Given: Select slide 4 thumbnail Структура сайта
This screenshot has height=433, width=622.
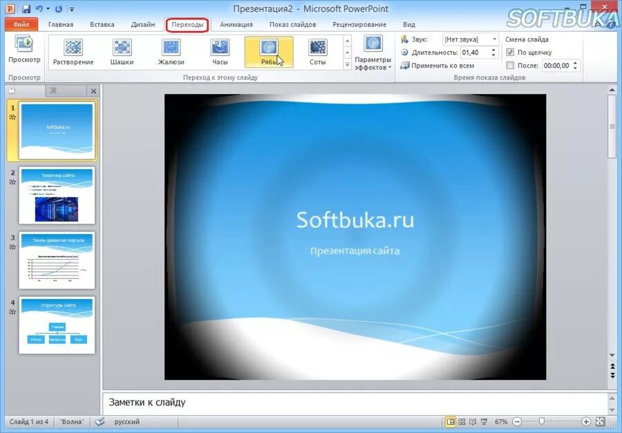Looking at the screenshot, I should (x=57, y=325).
